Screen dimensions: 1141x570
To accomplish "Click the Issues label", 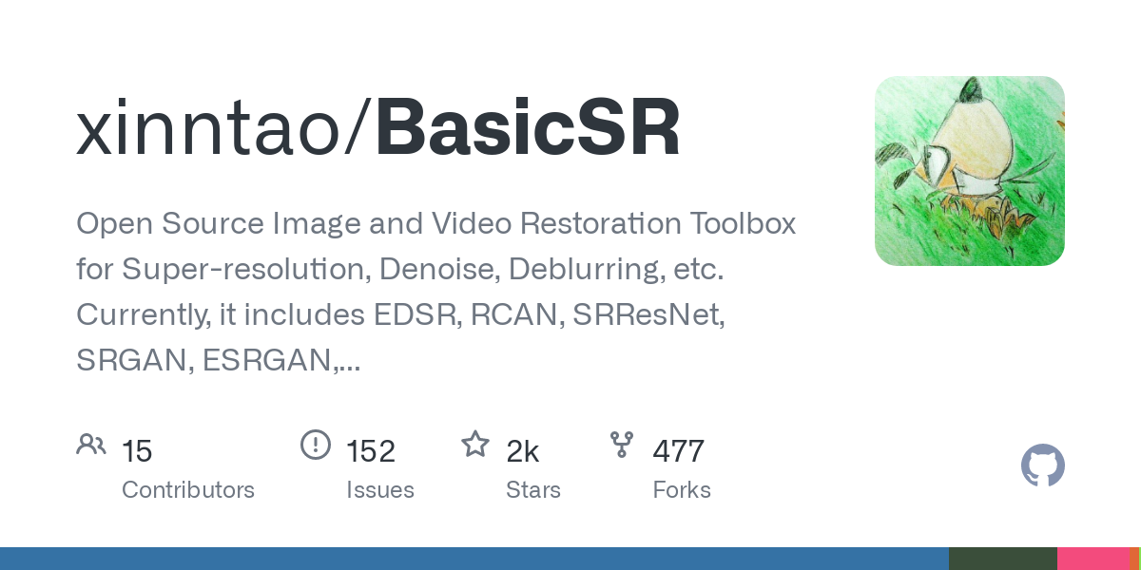I will (380, 490).
